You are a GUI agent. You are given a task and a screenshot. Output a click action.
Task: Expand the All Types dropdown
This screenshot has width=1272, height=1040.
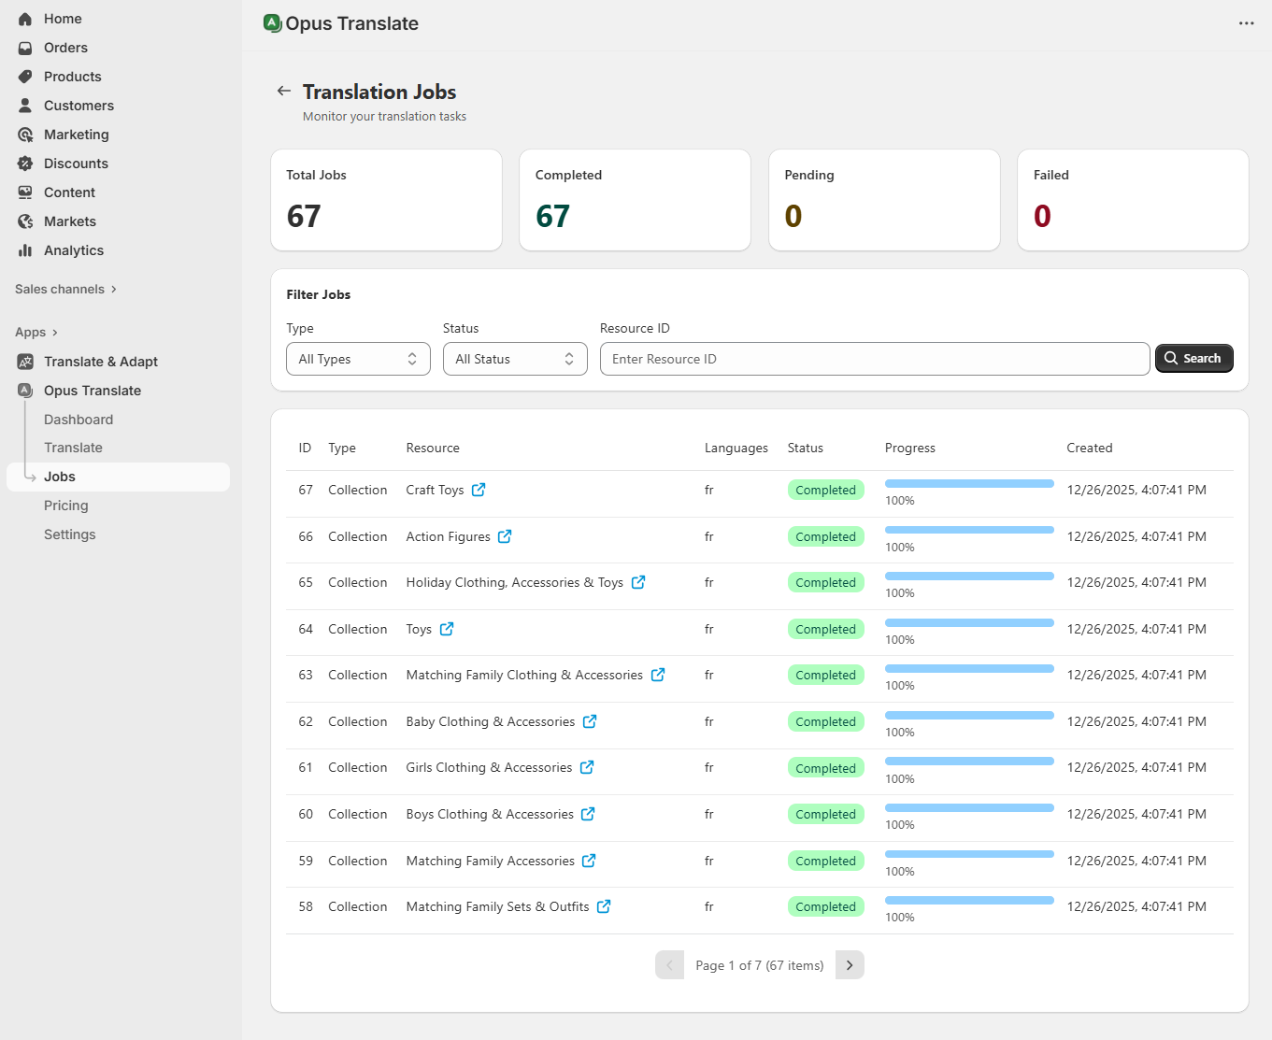[358, 359]
